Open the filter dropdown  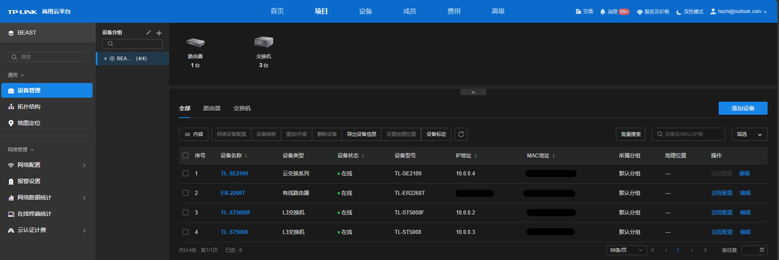click(749, 134)
